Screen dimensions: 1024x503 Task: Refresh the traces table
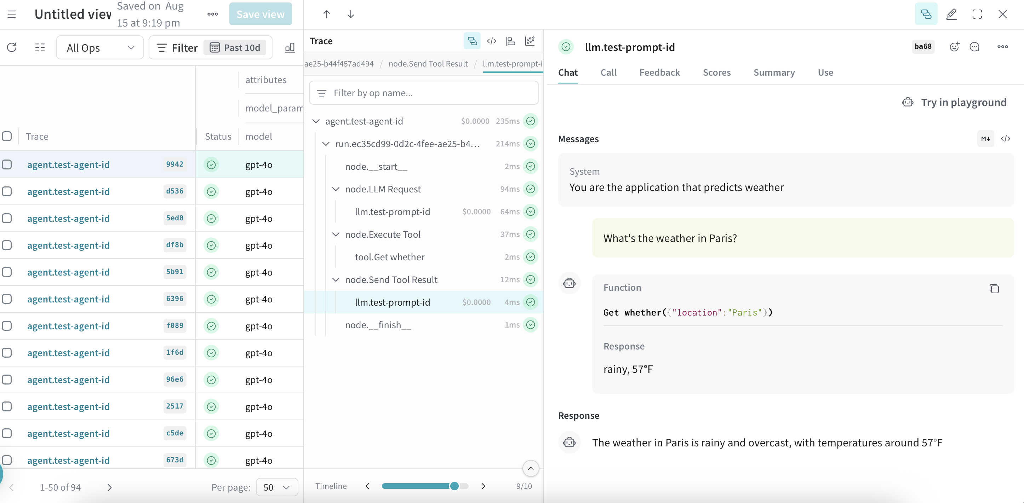point(12,48)
